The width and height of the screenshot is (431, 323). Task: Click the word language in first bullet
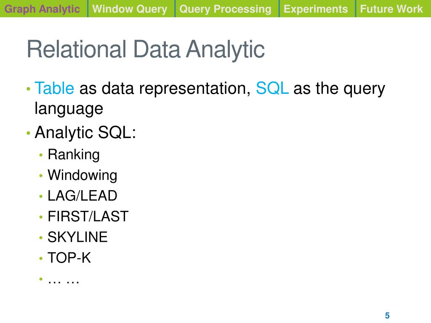69,109
